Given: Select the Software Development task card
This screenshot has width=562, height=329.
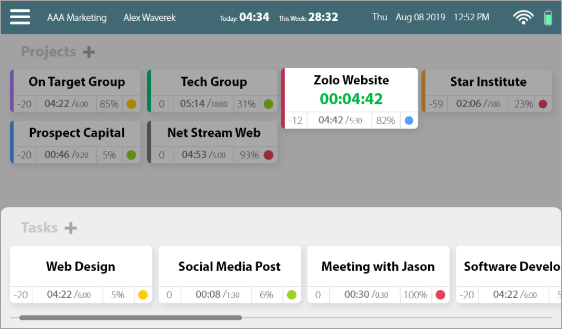Looking at the screenshot, I should (509, 267).
